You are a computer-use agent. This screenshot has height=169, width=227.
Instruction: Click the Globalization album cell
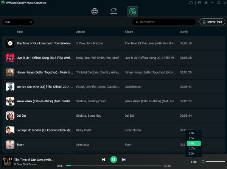pos(133,87)
